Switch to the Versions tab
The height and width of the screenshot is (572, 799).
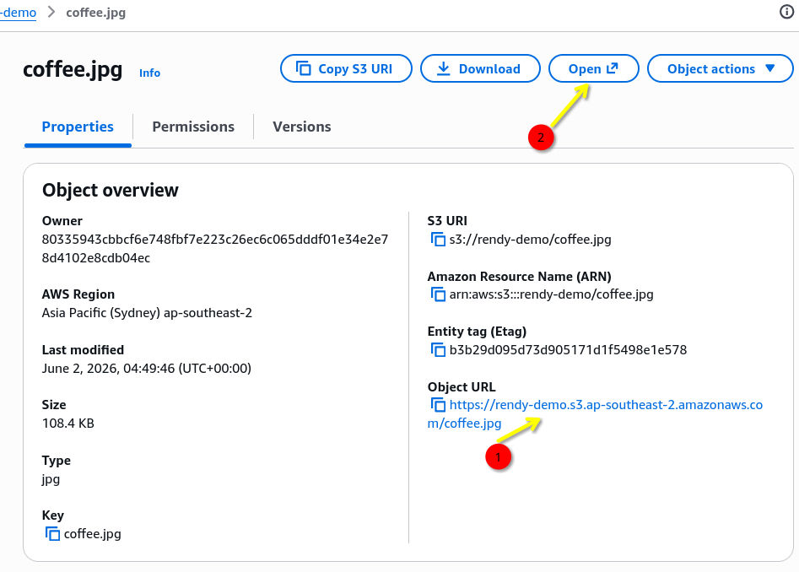tap(302, 127)
